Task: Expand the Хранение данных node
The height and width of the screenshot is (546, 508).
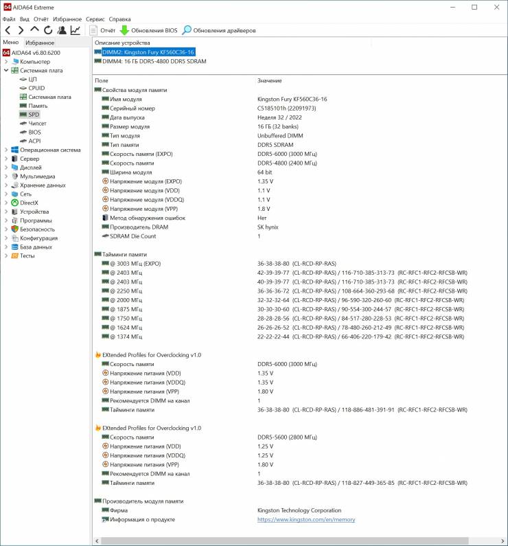Action: [6, 185]
